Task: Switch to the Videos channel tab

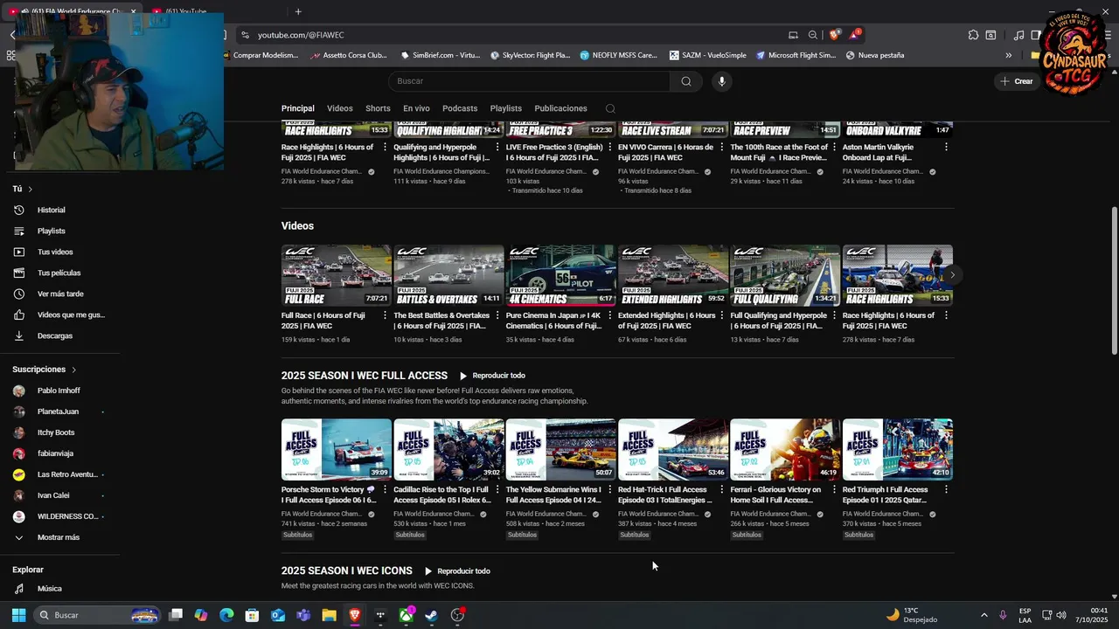Action: pyautogui.click(x=340, y=108)
